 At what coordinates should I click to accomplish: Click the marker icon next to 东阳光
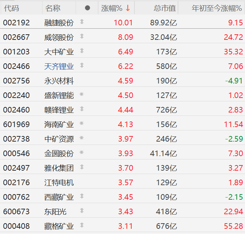82,211
